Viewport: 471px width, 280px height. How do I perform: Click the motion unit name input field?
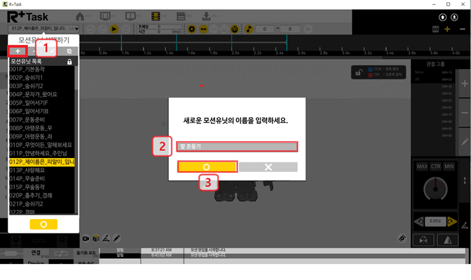(237, 146)
